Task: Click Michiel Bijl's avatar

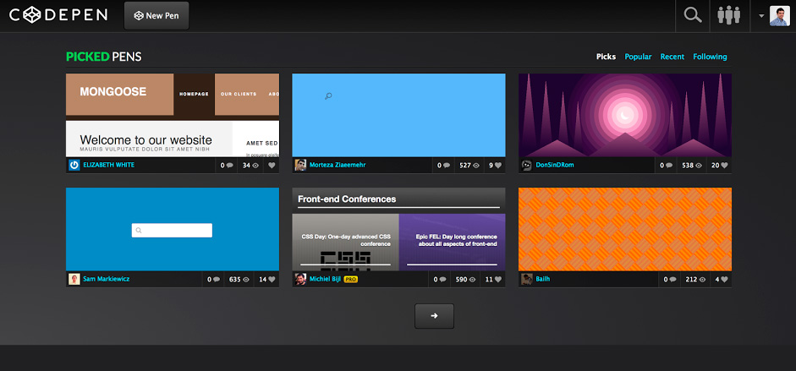Action: 300,279
